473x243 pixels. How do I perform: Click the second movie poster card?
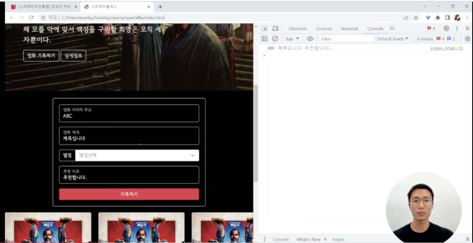pyautogui.click(x=141, y=227)
